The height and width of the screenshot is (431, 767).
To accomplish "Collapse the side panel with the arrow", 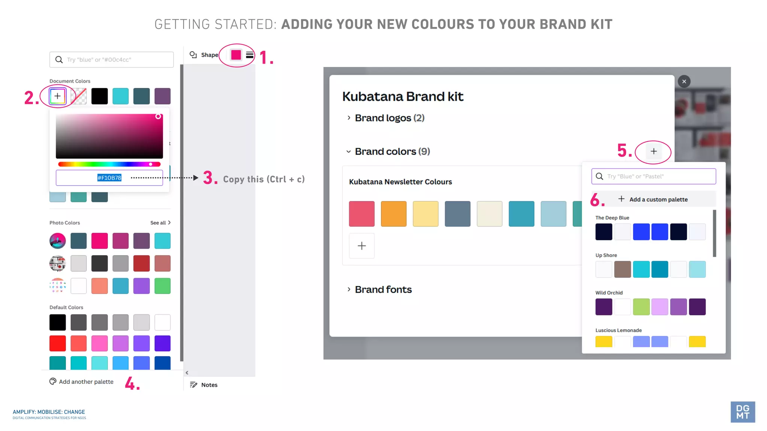I will pyautogui.click(x=187, y=373).
